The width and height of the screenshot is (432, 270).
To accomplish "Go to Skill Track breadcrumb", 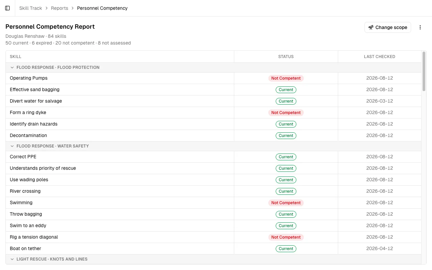I will [31, 8].
